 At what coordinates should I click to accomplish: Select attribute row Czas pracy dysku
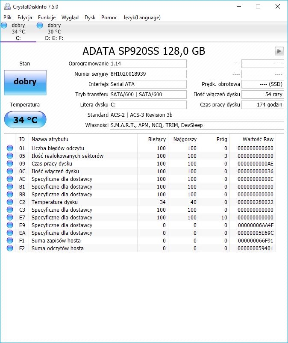[140, 163]
